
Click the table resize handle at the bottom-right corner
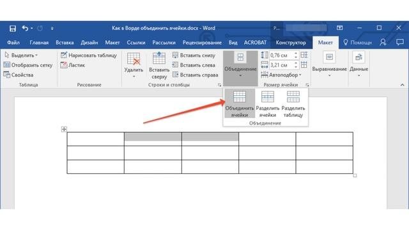point(355,176)
